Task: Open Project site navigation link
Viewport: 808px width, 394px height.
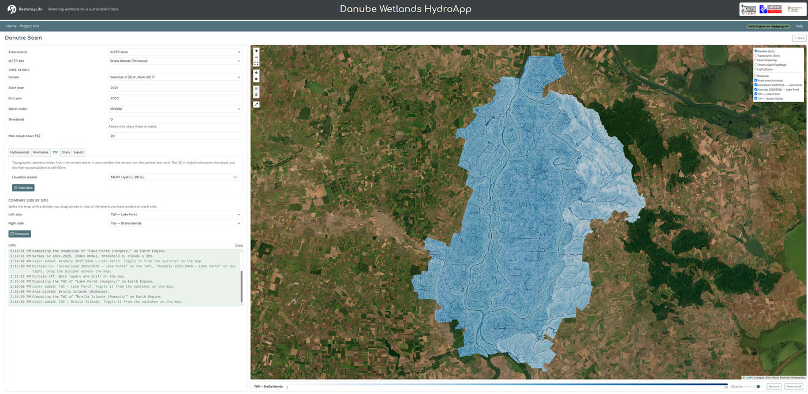Action: (29, 26)
